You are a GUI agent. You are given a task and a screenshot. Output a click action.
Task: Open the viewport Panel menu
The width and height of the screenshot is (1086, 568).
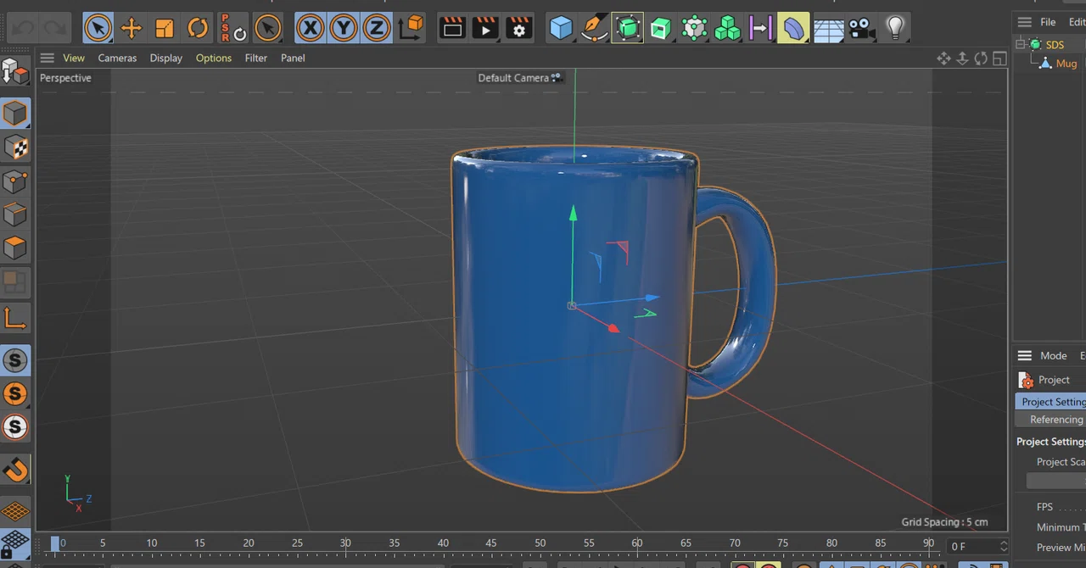293,58
